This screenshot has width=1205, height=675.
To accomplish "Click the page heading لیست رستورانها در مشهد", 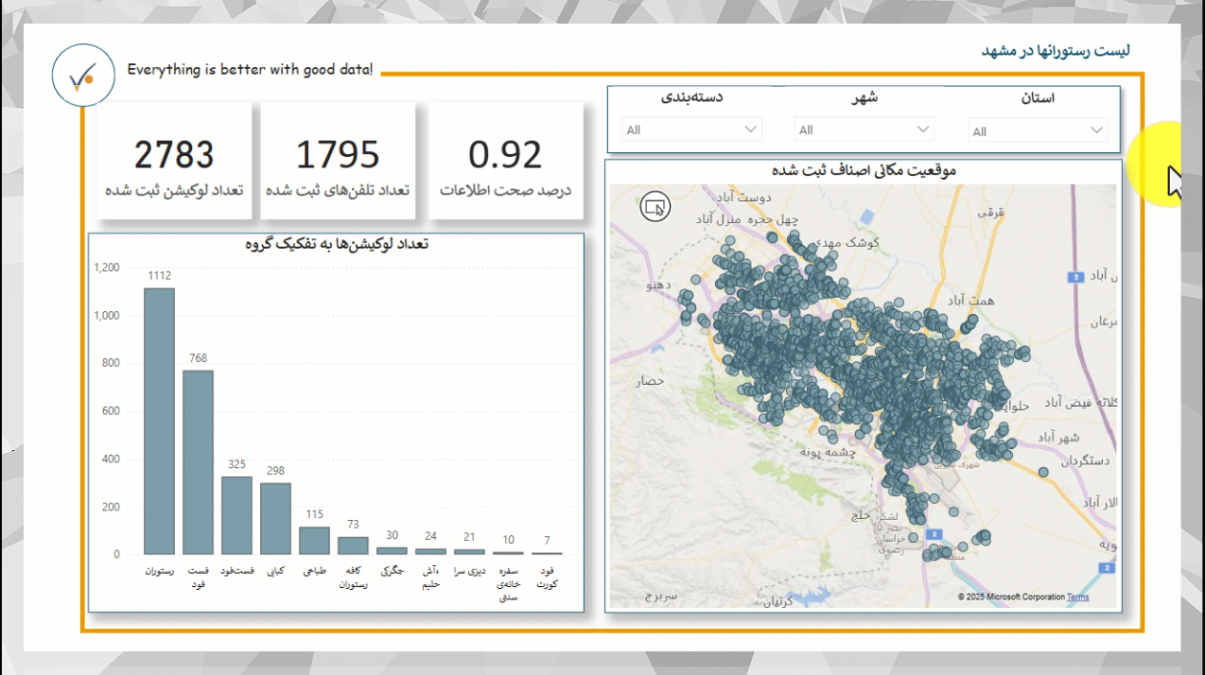I will click(1055, 50).
